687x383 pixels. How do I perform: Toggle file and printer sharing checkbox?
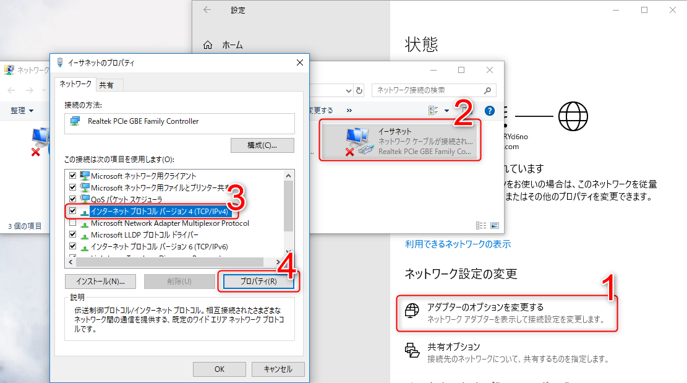[x=73, y=187]
